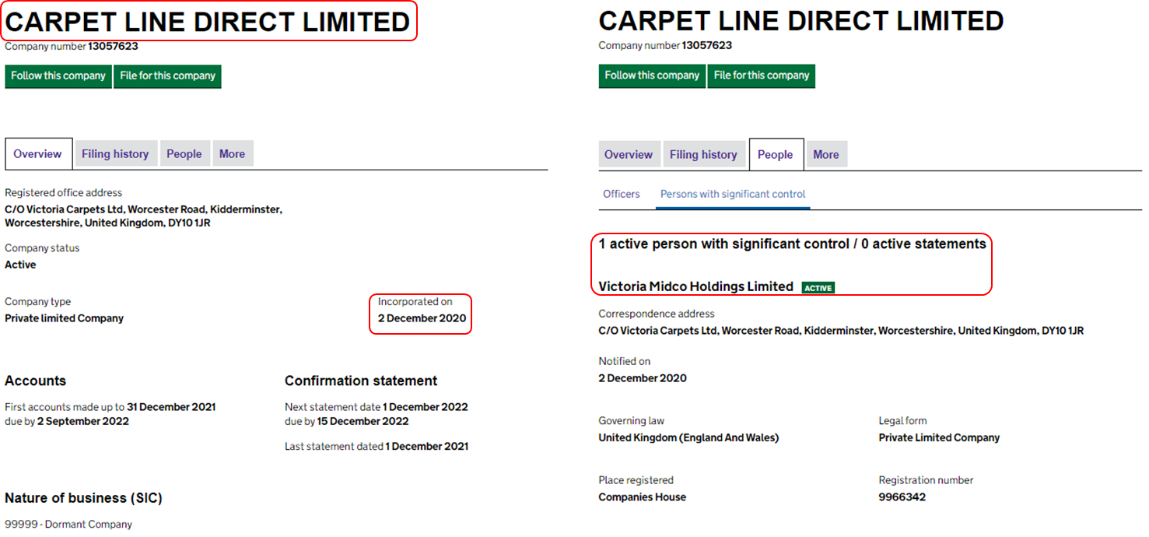Open the Overview tab in left page
Viewport: 1149px width, 537px height.
pos(38,154)
